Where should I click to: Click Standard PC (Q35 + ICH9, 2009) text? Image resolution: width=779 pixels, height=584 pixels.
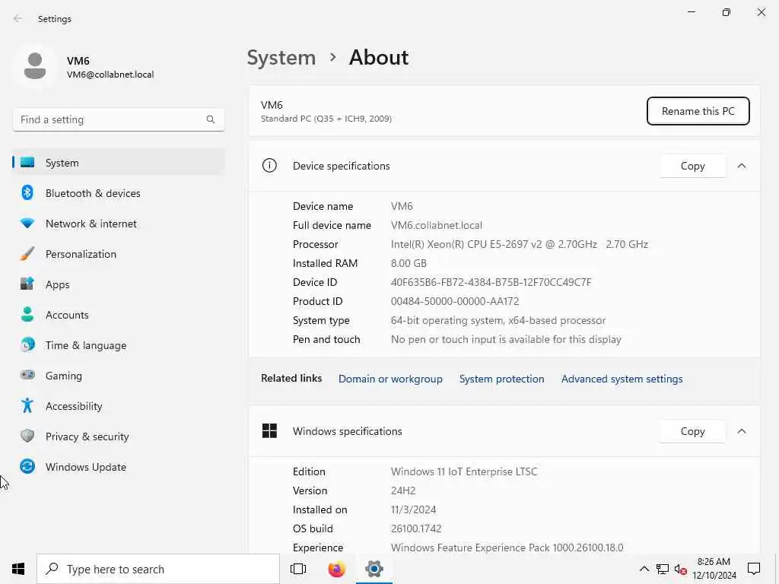tap(326, 119)
